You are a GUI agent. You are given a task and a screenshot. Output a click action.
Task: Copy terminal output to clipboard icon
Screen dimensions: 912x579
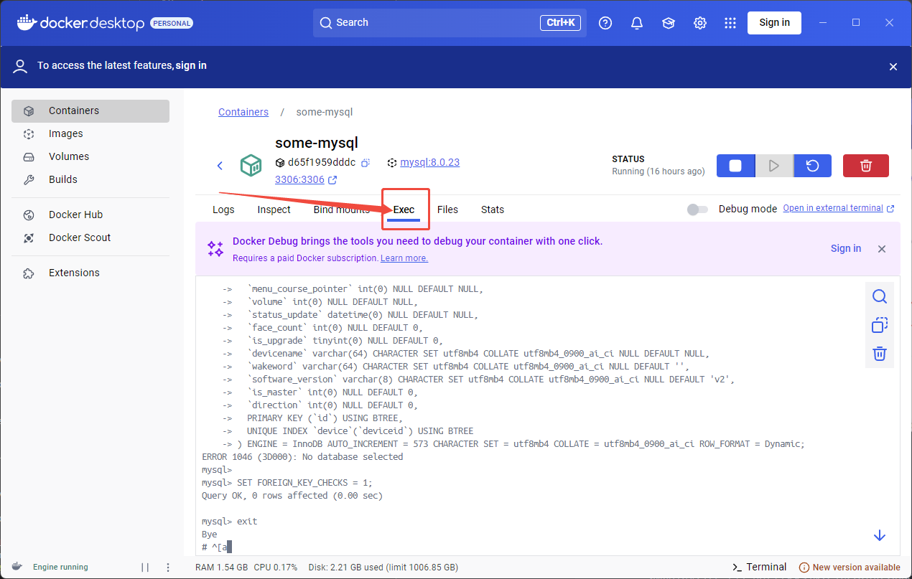(880, 325)
